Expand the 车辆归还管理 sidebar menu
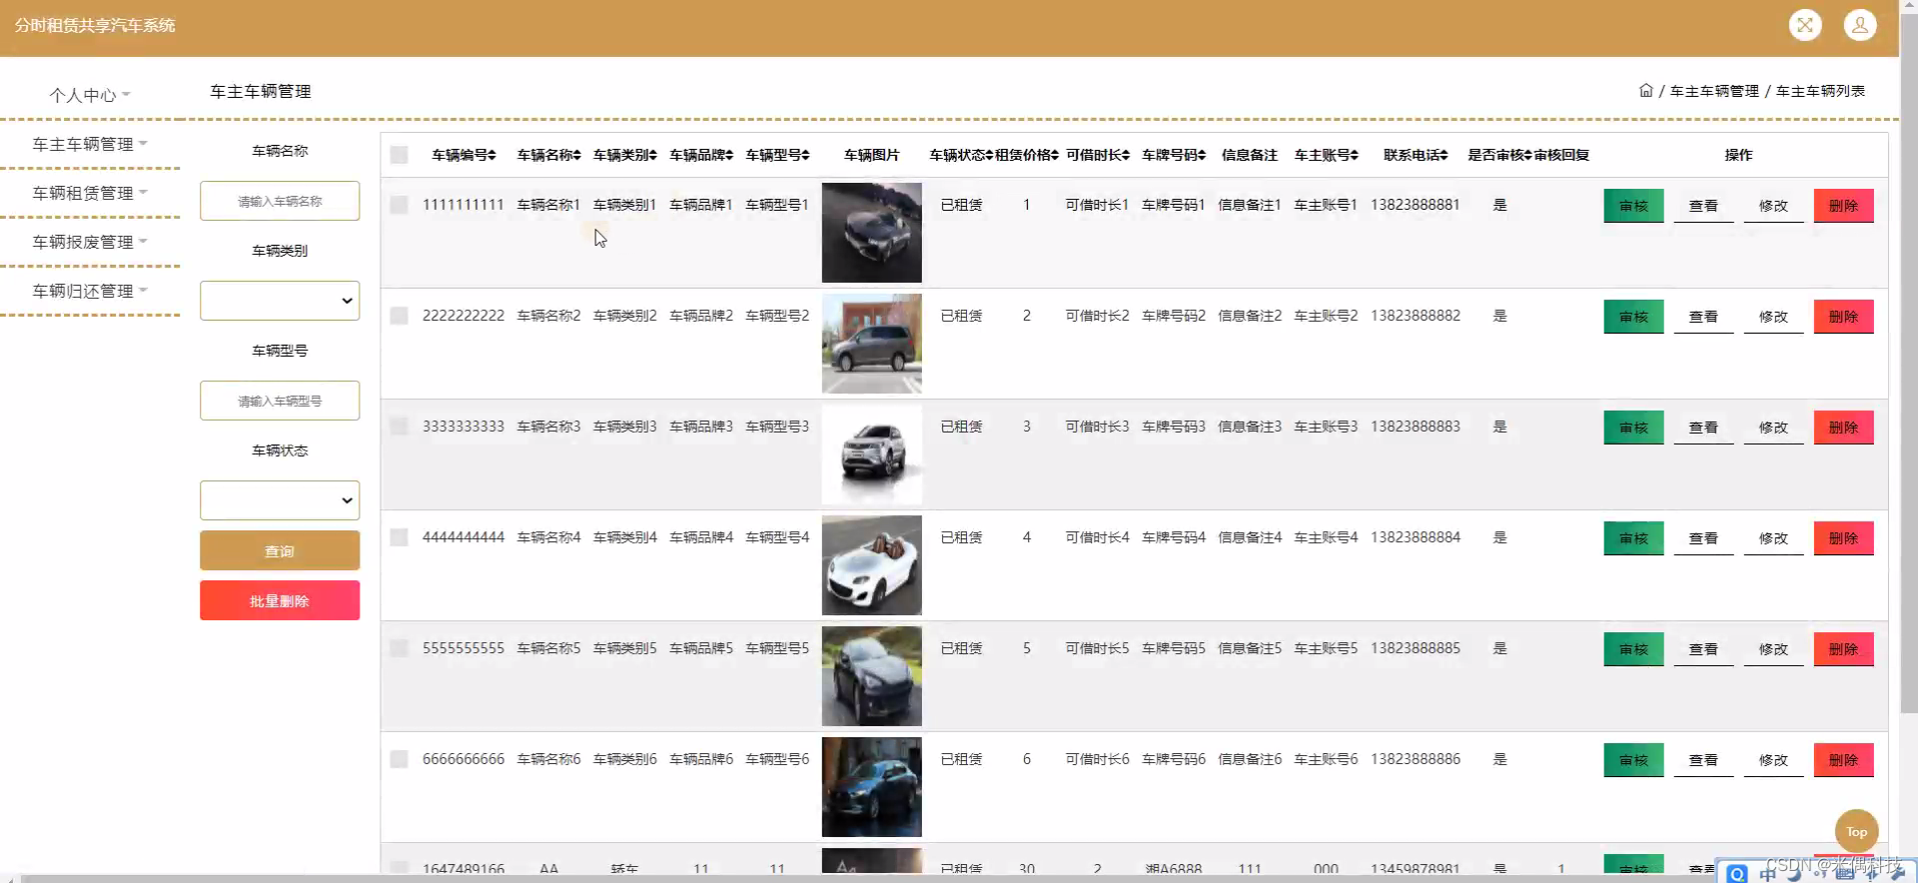Viewport: 1918px width, 883px height. (90, 291)
